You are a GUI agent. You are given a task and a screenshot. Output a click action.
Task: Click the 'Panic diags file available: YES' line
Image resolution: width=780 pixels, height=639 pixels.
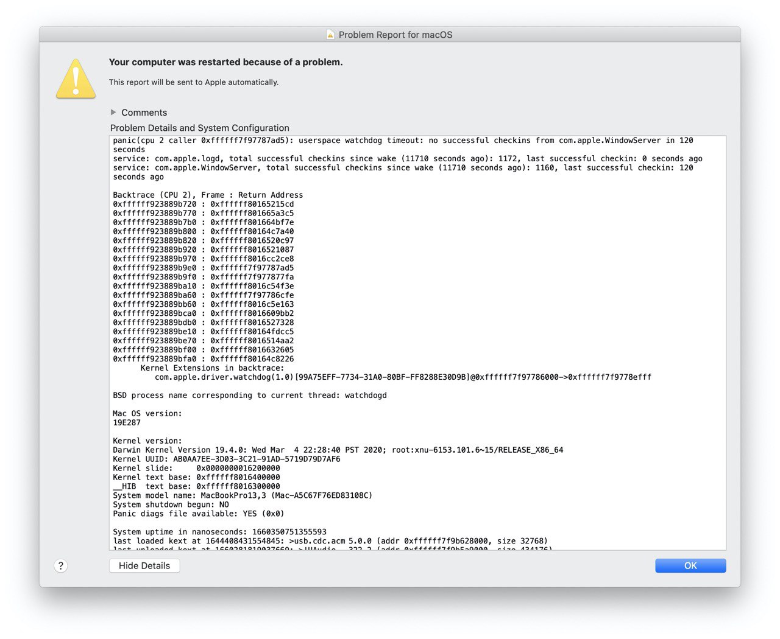(x=199, y=514)
